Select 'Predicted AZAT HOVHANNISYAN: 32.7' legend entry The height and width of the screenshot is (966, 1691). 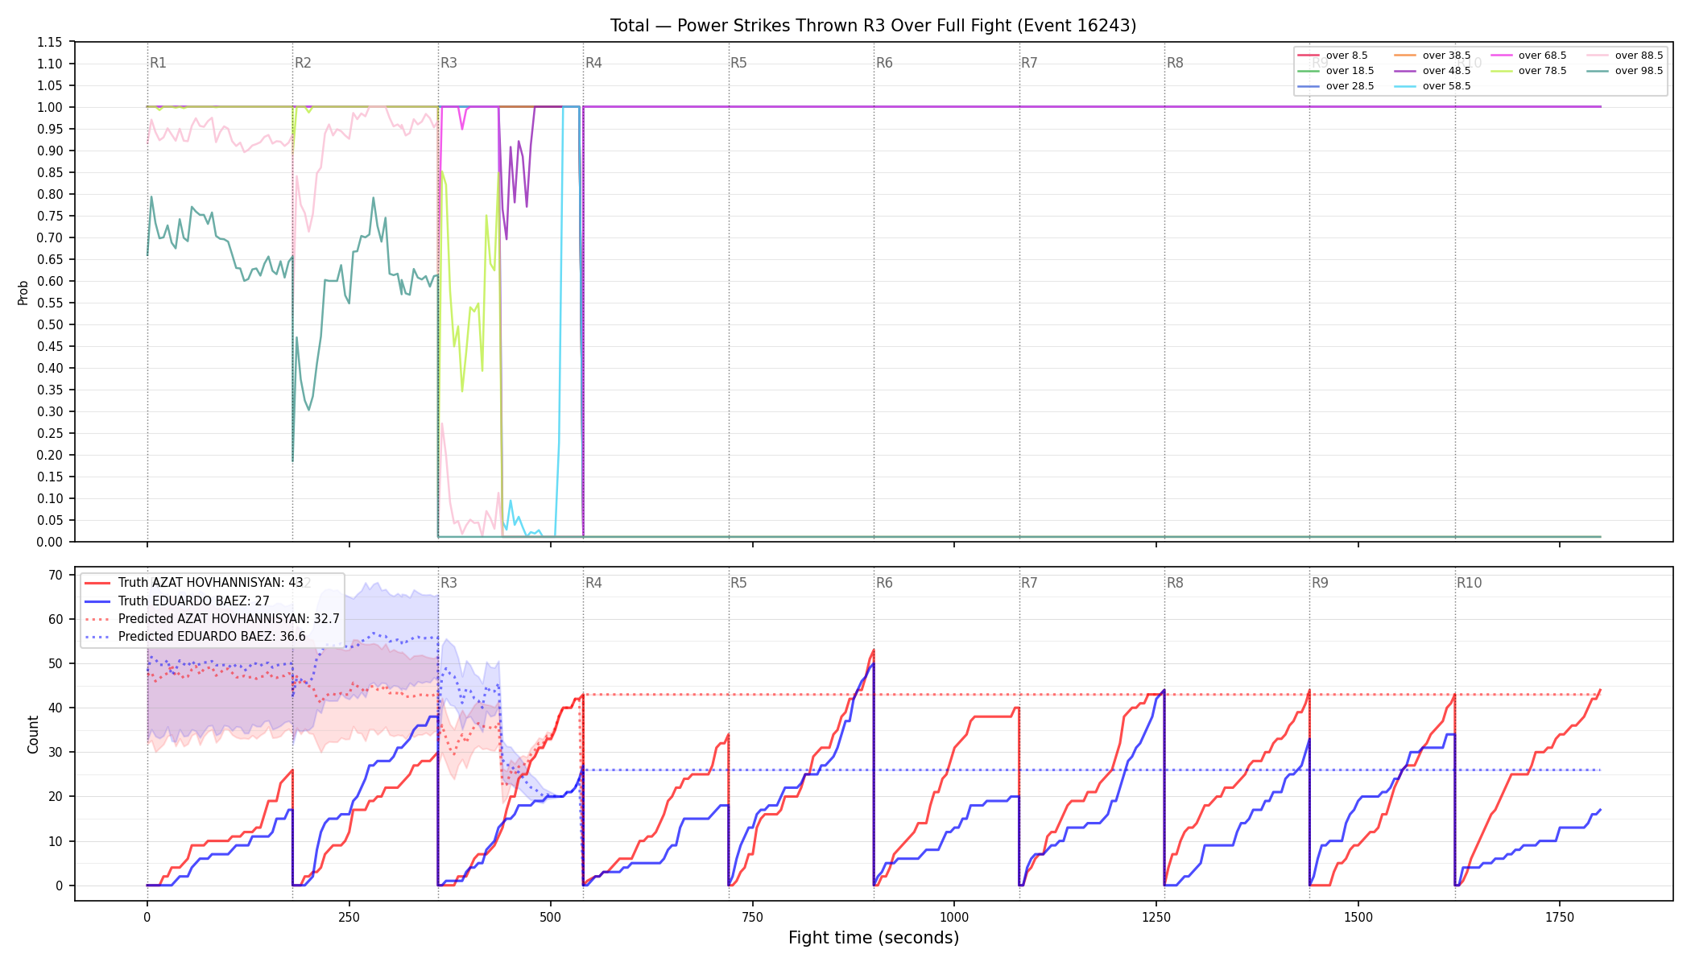212,619
